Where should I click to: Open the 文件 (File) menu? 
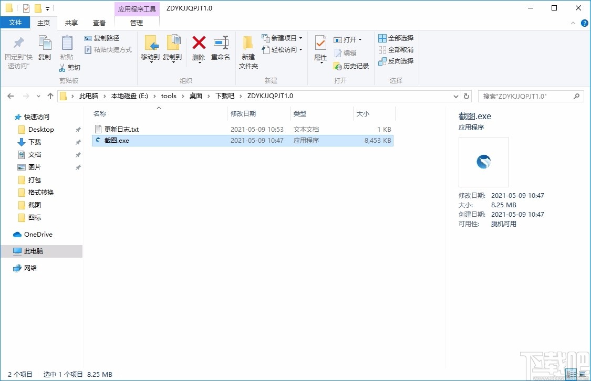16,23
